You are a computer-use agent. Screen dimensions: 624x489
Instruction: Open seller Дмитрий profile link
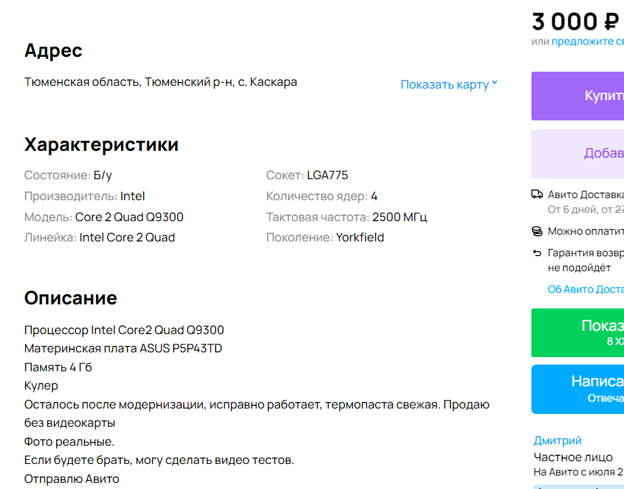tap(557, 440)
